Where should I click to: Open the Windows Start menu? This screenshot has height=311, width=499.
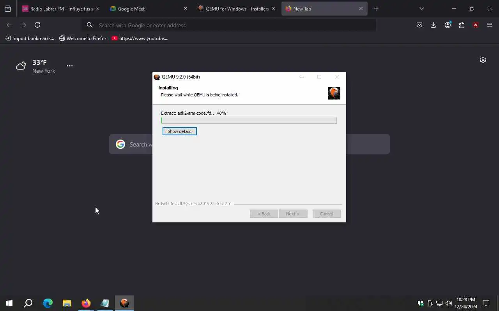(9, 303)
